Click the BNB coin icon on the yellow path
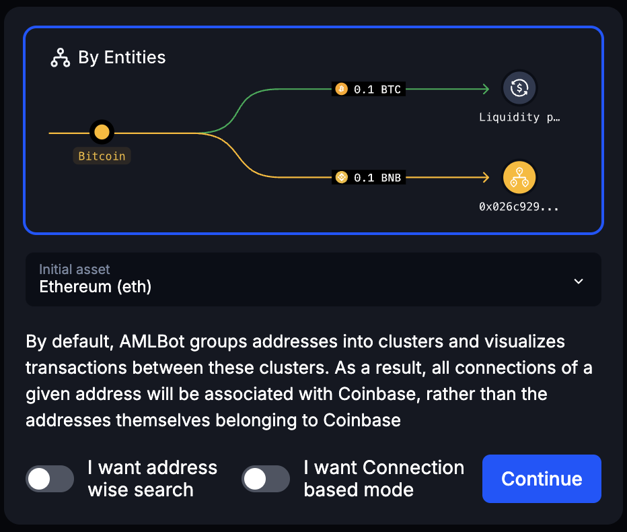This screenshot has width=627, height=532. click(x=341, y=178)
